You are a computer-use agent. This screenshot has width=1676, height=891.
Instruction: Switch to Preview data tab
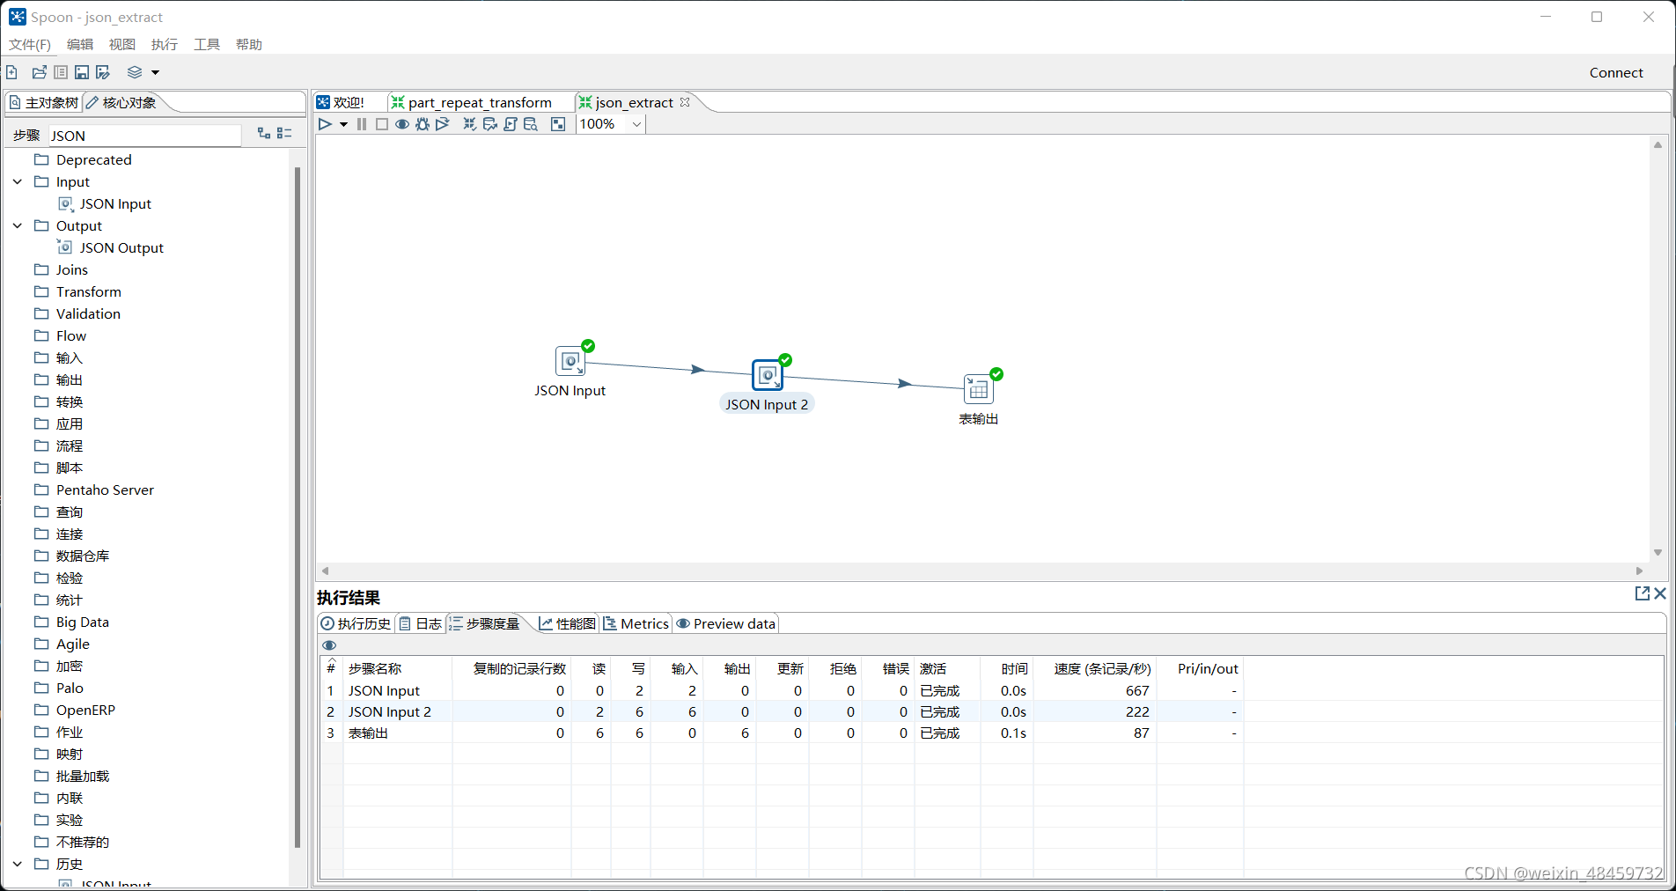coord(726,623)
